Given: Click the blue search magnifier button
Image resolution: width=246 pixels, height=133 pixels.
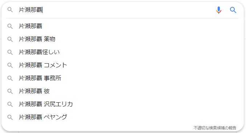Looking at the screenshot, I should [233, 10].
